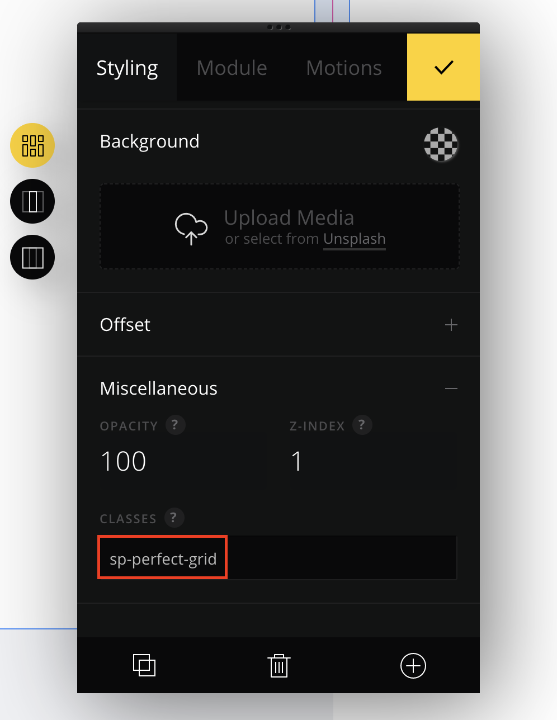Open the Motions tab
This screenshot has width=557, height=720.
coord(343,68)
